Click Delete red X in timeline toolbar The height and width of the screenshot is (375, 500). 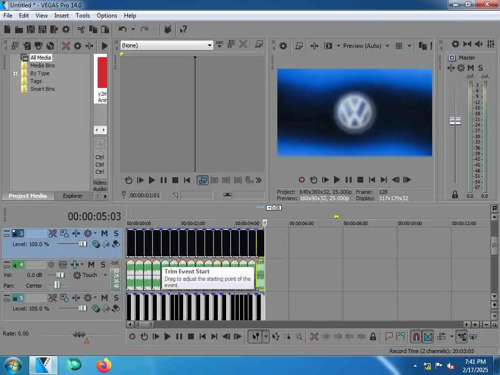pyautogui.click(x=314, y=336)
